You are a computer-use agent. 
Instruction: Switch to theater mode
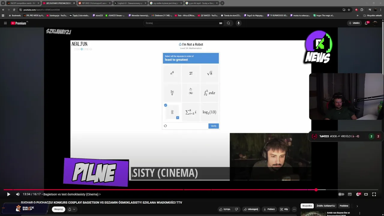[x=366, y=194]
